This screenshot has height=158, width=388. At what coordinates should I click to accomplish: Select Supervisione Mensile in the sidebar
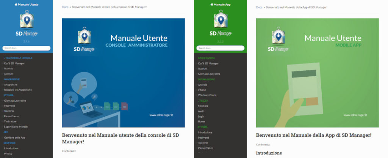coord(16,127)
